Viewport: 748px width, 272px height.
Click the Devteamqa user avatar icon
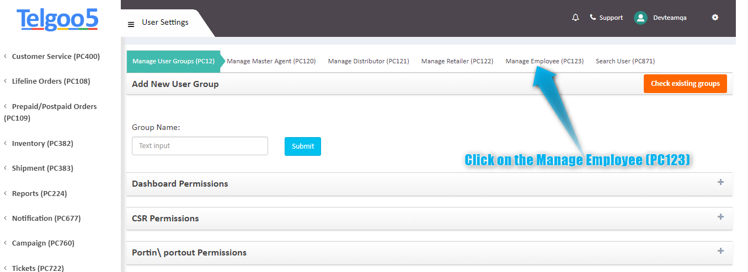tap(640, 18)
